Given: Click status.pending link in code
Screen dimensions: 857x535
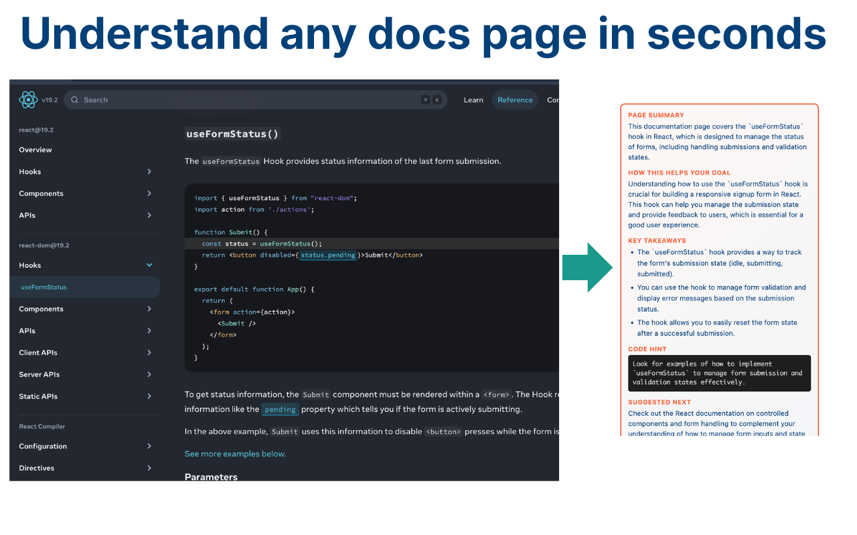Looking at the screenshot, I should tap(327, 255).
